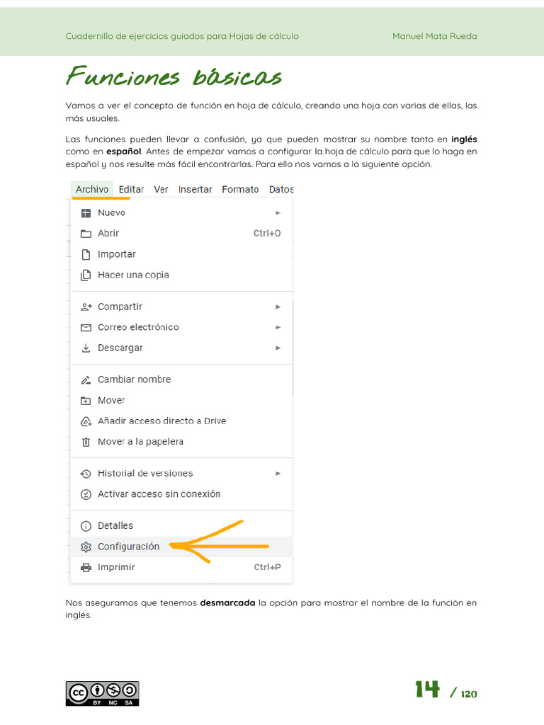This screenshot has height=725, width=544.
Task: Expand the Nuevo submenu arrow
Action: [278, 212]
